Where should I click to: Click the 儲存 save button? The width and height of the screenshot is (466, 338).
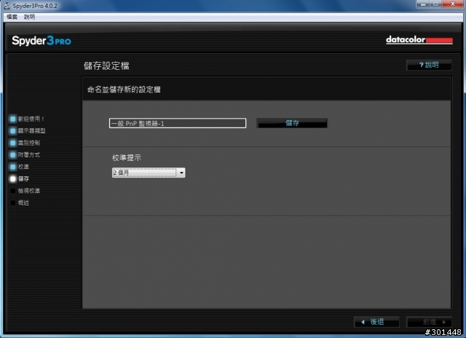click(292, 123)
